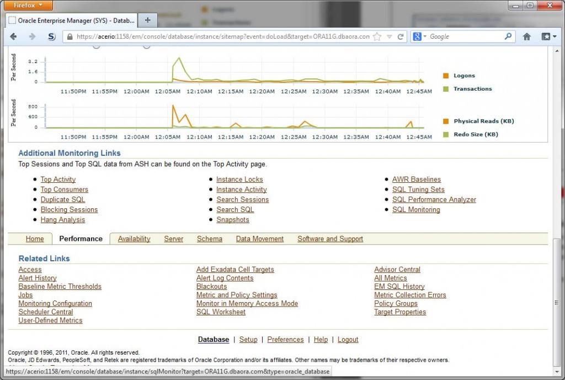Switch to the Server tab
565x380 pixels.
click(x=173, y=239)
